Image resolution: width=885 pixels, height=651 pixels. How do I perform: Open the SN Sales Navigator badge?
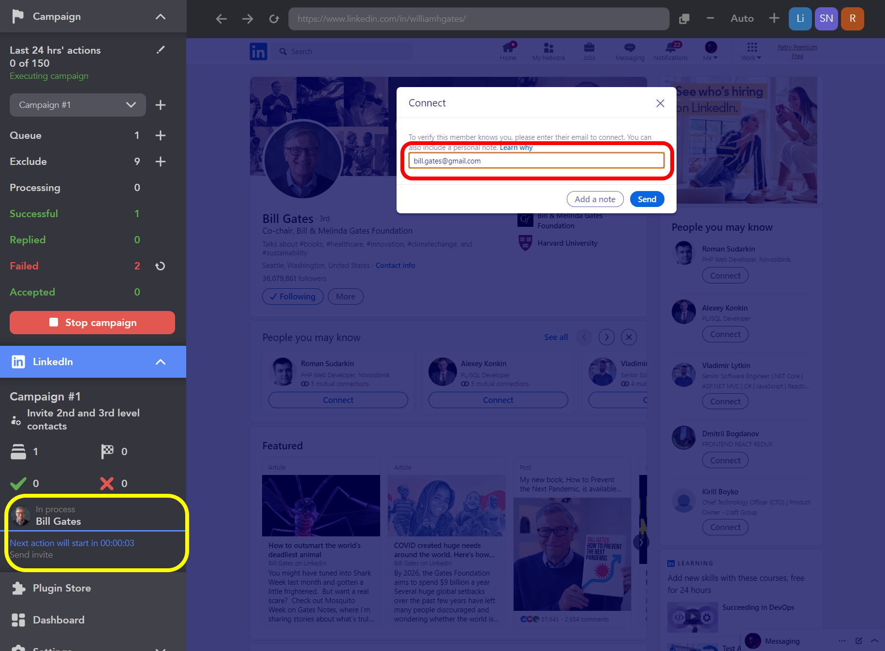(826, 19)
